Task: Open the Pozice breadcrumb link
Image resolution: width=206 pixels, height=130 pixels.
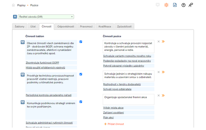Action: [34, 5]
